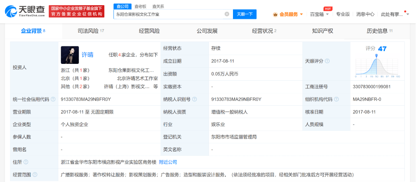
Task: Click help icon beside 纳税人识别号
Action: pos(194,99)
